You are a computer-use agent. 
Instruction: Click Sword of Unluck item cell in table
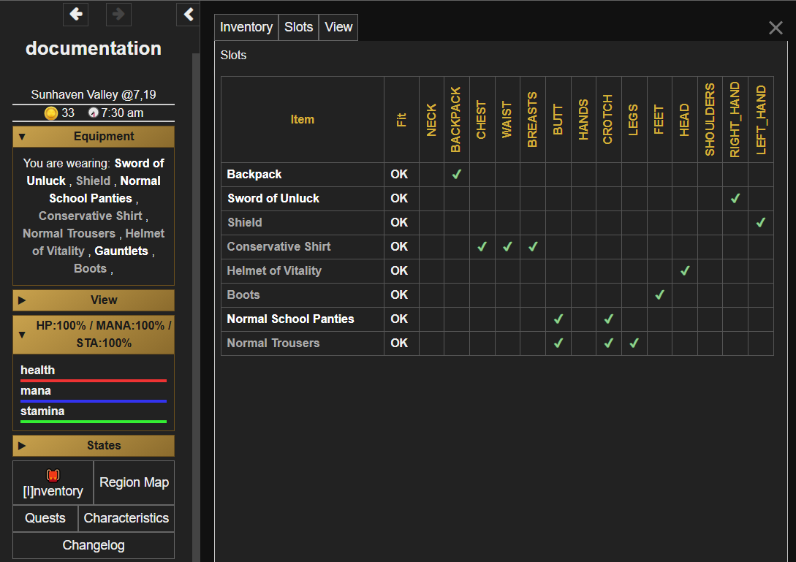(x=303, y=199)
